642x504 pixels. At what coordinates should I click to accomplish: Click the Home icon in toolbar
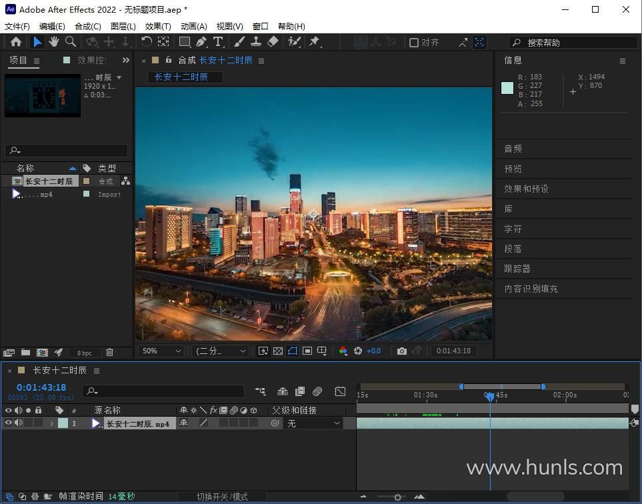[16, 42]
